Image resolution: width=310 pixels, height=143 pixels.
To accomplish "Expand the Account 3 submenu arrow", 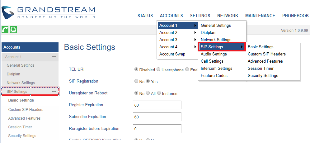I will tap(195, 40).
